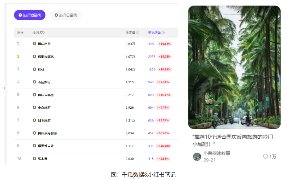Screen dimensions: 287x179
Task: Click the trend icon before 国庆出行
Action: click(35, 44)
